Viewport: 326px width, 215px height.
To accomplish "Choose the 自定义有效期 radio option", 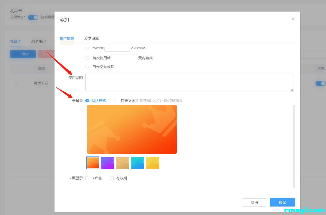I will [x=87, y=67].
